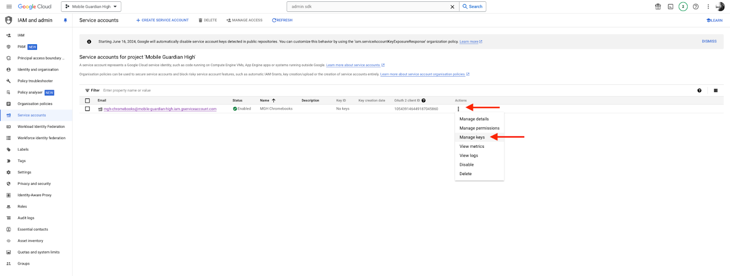Tick the select-all checkbox in table header
This screenshot has height=276, width=730.
(x=88, y=100)
